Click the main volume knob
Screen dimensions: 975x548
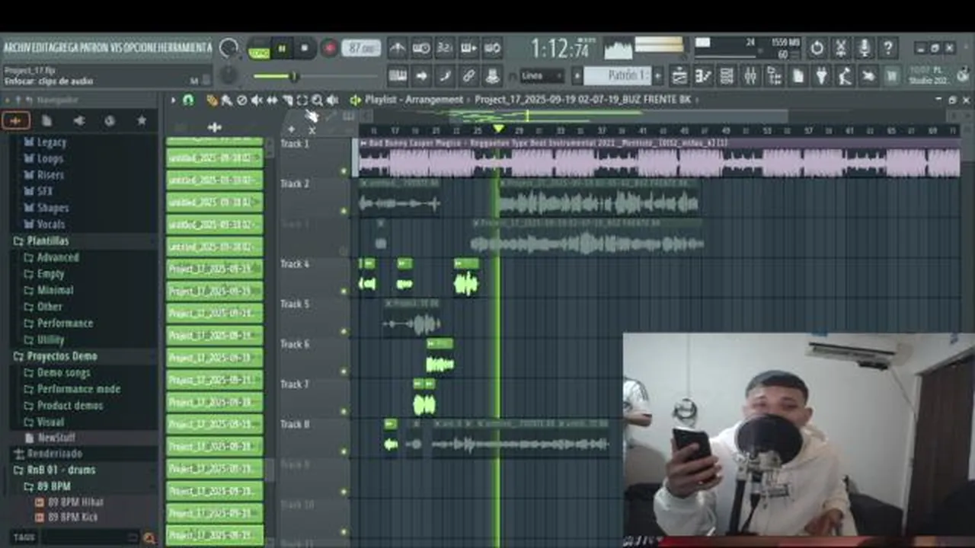tap(228, 49)
